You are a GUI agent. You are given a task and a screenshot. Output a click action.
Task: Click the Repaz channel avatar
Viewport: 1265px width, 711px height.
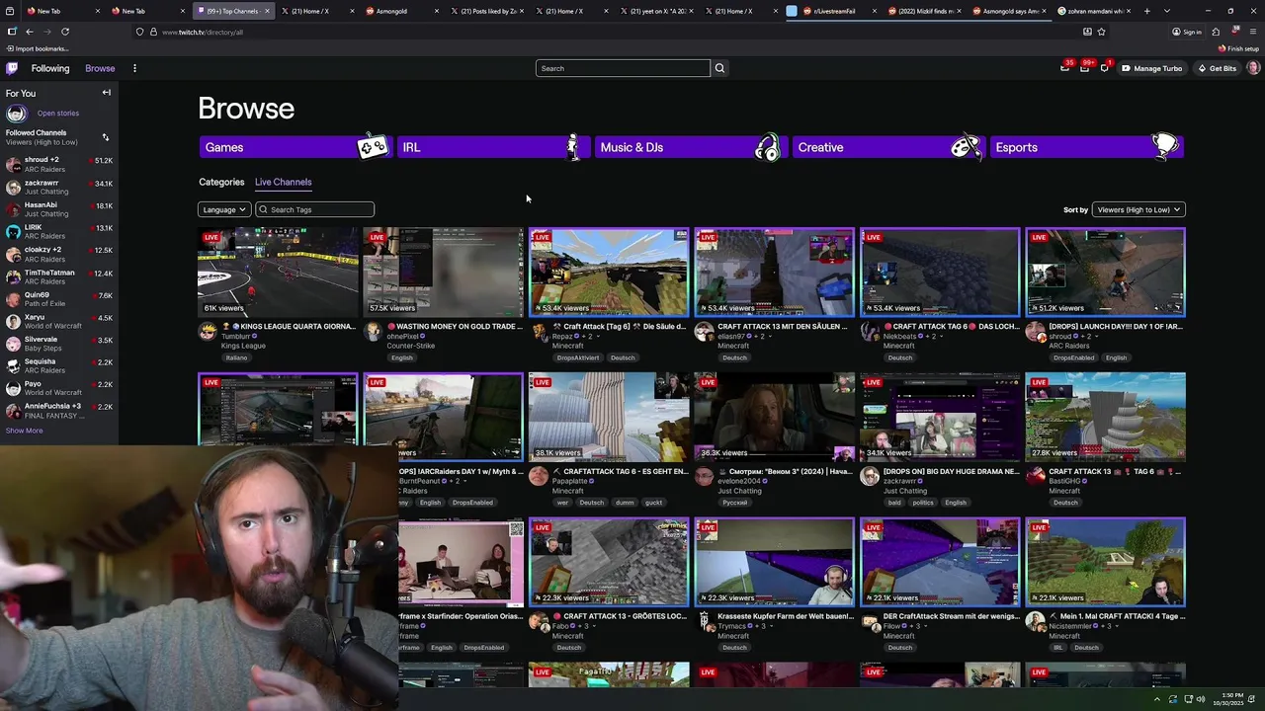[539, 333]
